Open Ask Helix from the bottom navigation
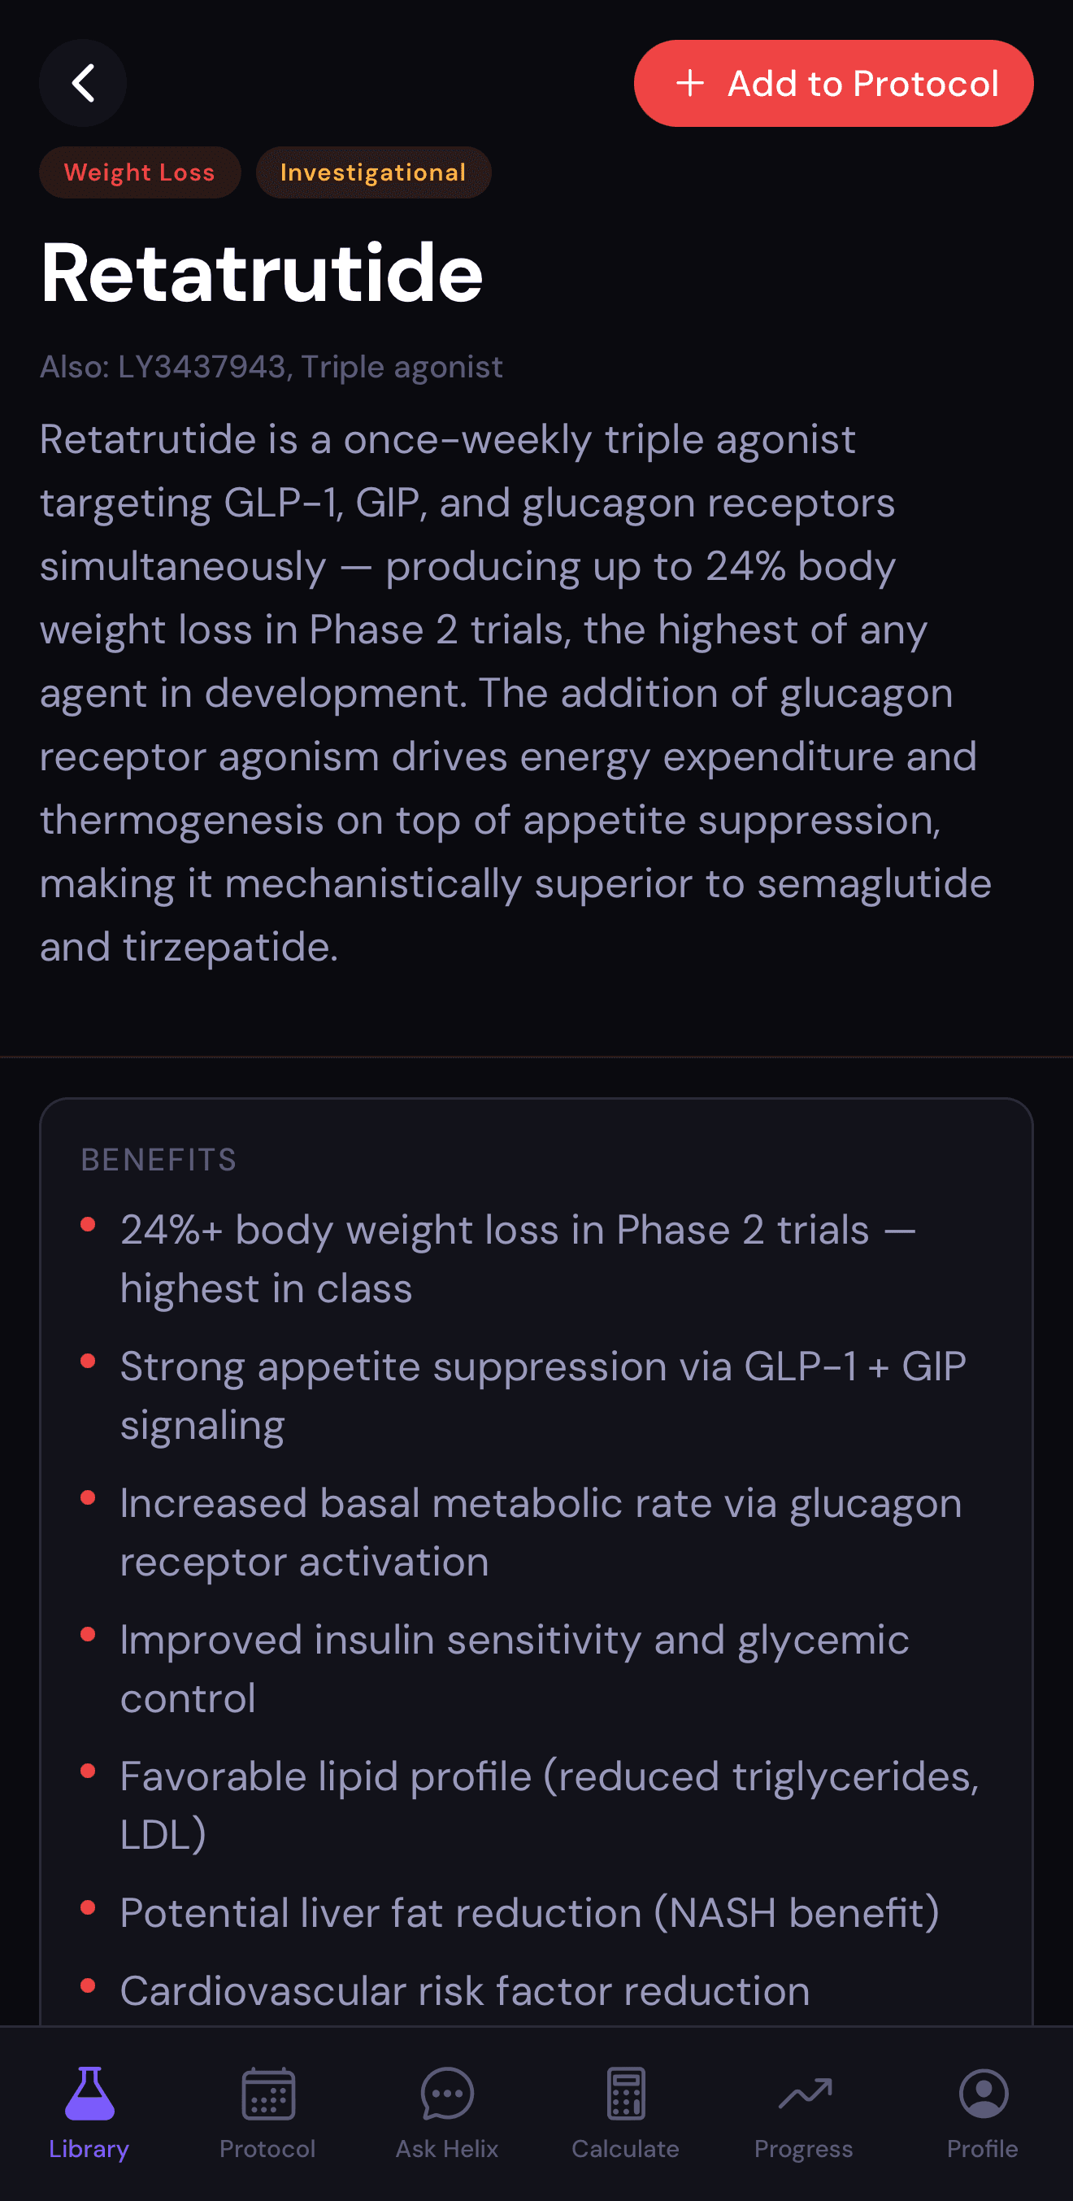This screenshot has height=2201, width=1073. [446, 2119]
